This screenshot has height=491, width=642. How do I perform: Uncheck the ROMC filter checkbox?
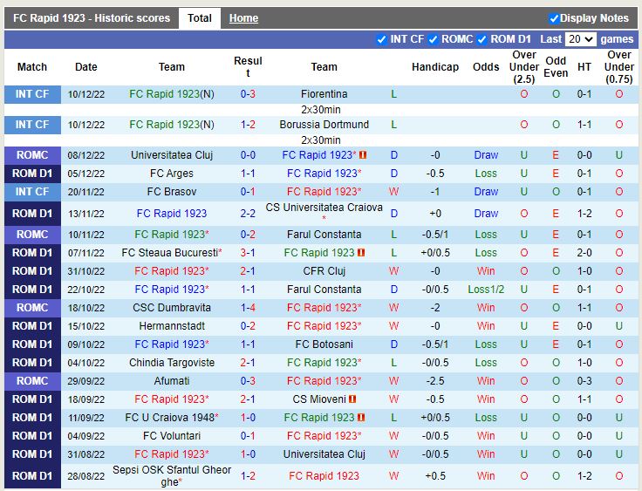tap(433, 39)
